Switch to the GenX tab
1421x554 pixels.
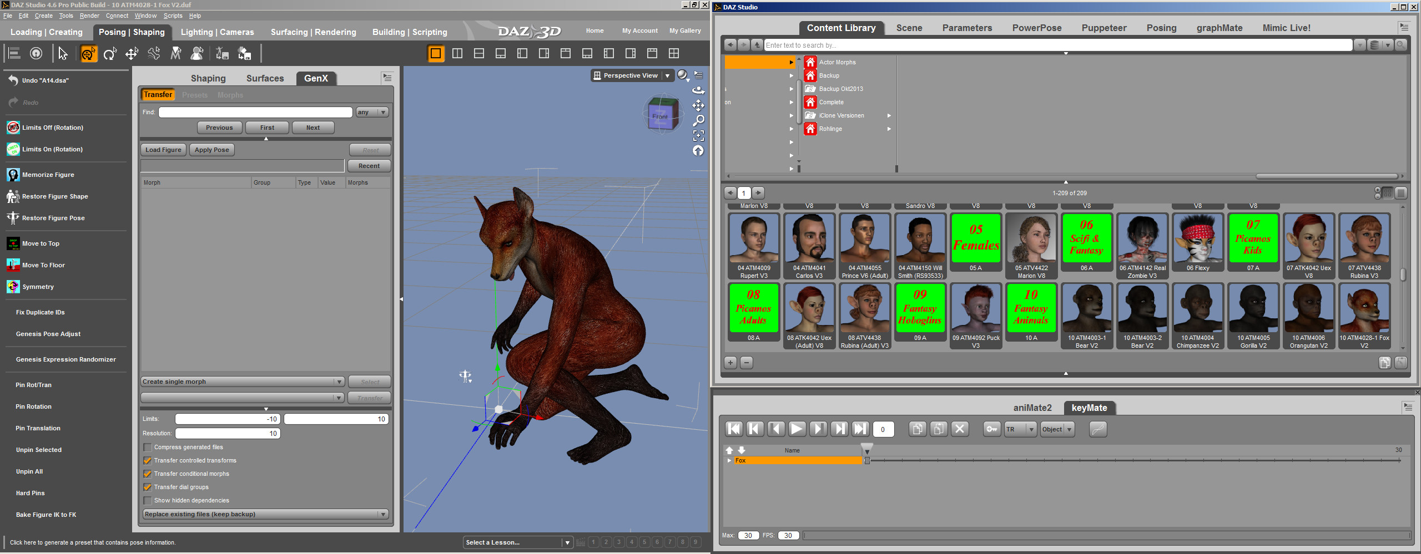click(x=316, y=78)
